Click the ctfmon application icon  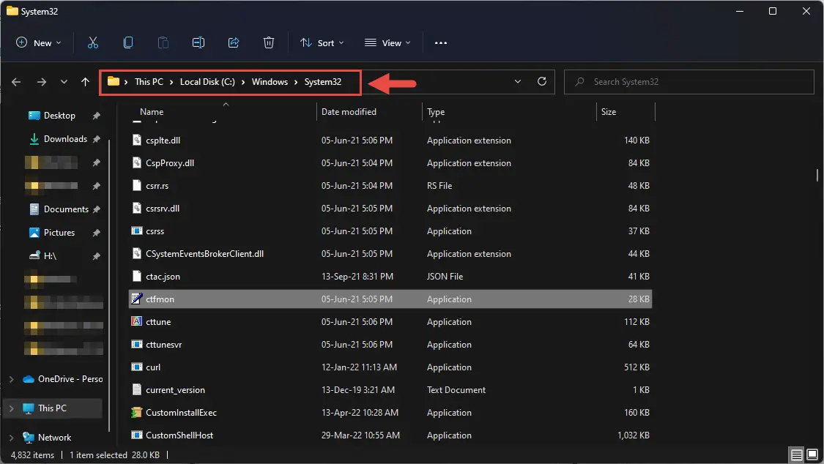137,299
